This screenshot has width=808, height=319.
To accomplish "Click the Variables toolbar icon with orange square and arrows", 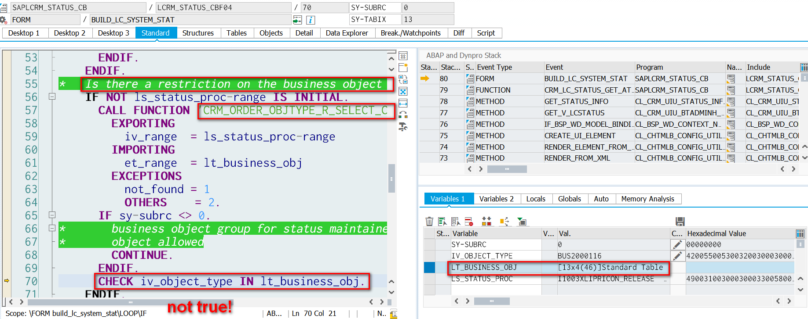I will (504, 222).
